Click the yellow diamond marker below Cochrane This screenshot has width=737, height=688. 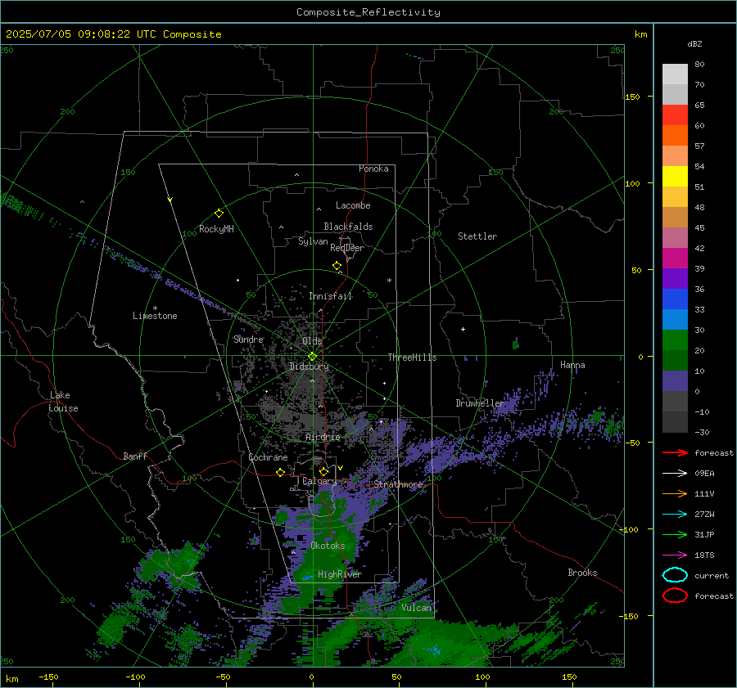coord(280,472)
